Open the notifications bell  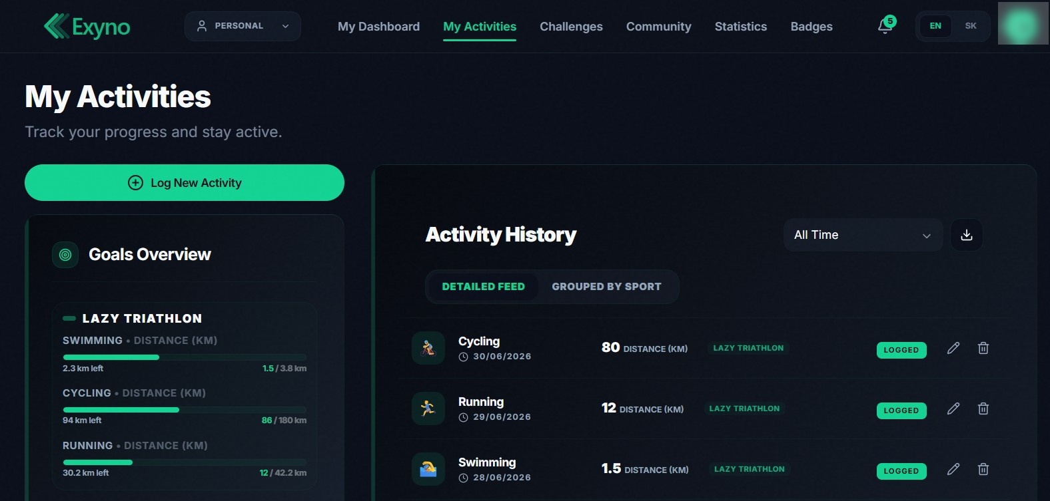[x=885, y=26]
